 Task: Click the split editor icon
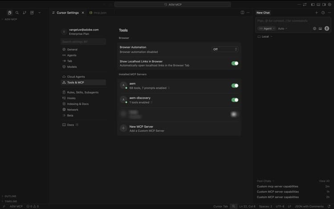[x=242, y=12]
